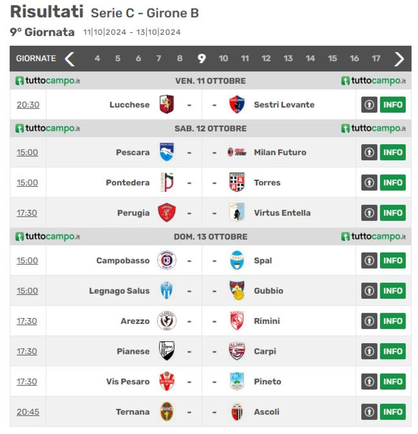Click the Pescara team crest
This screenshot has height=434, width=418.
167,152
